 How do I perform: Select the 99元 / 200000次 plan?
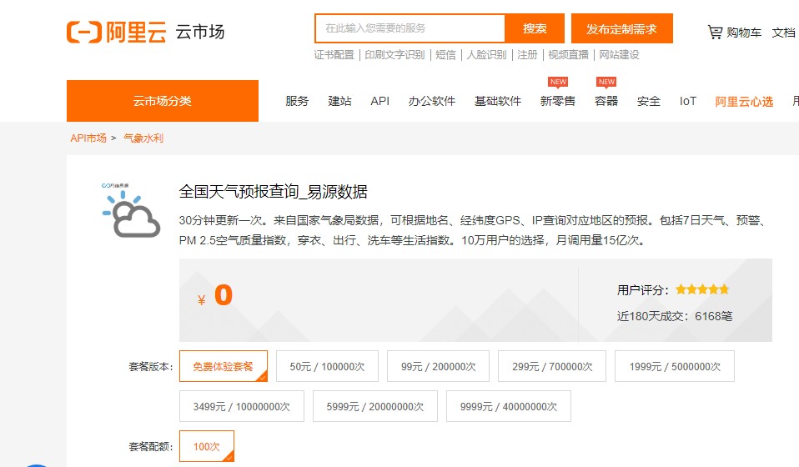coord(438,366)
